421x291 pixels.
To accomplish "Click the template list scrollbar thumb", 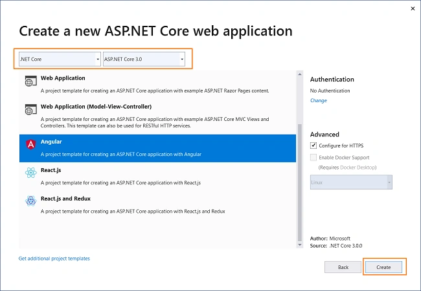I will [300, 182].
